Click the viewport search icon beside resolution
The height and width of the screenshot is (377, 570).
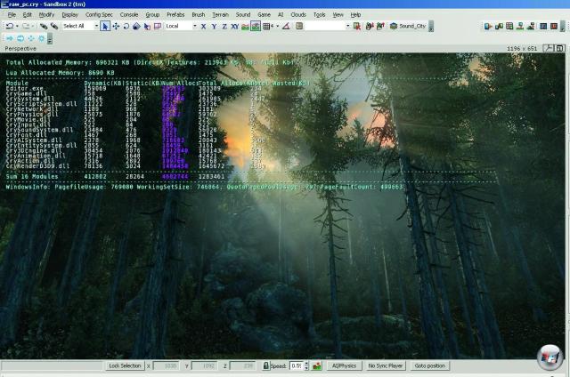point(549,48)
